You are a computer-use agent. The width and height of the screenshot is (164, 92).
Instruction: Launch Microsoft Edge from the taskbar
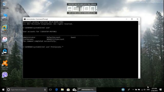tap(56, 90)
